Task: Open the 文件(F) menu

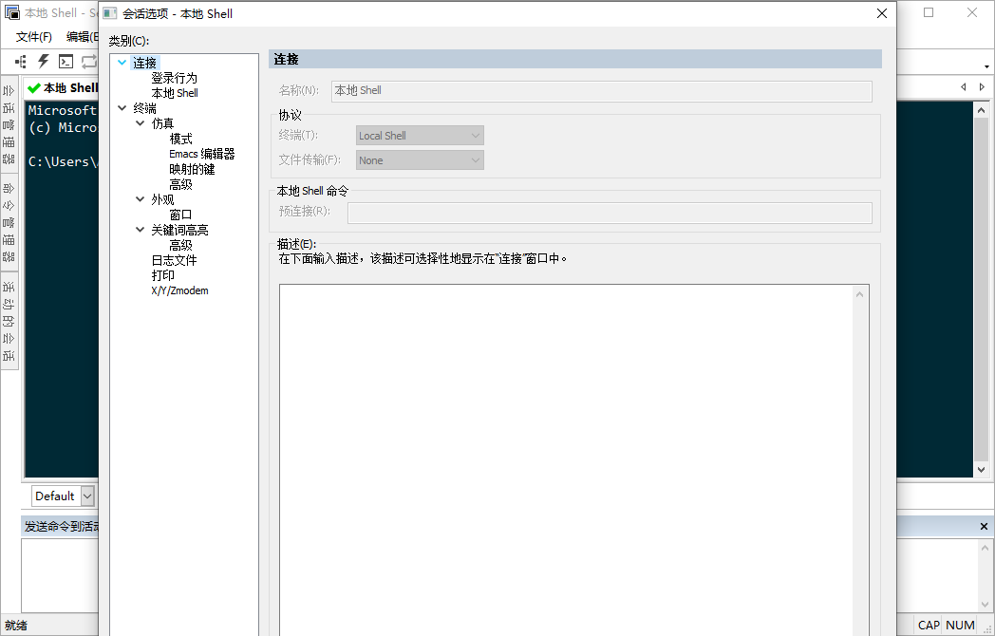Action: click(33, 36)
